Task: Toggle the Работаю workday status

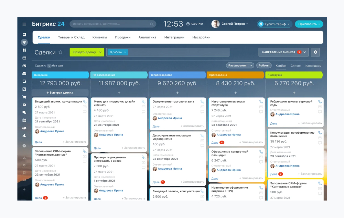Action: pos(195,24)
